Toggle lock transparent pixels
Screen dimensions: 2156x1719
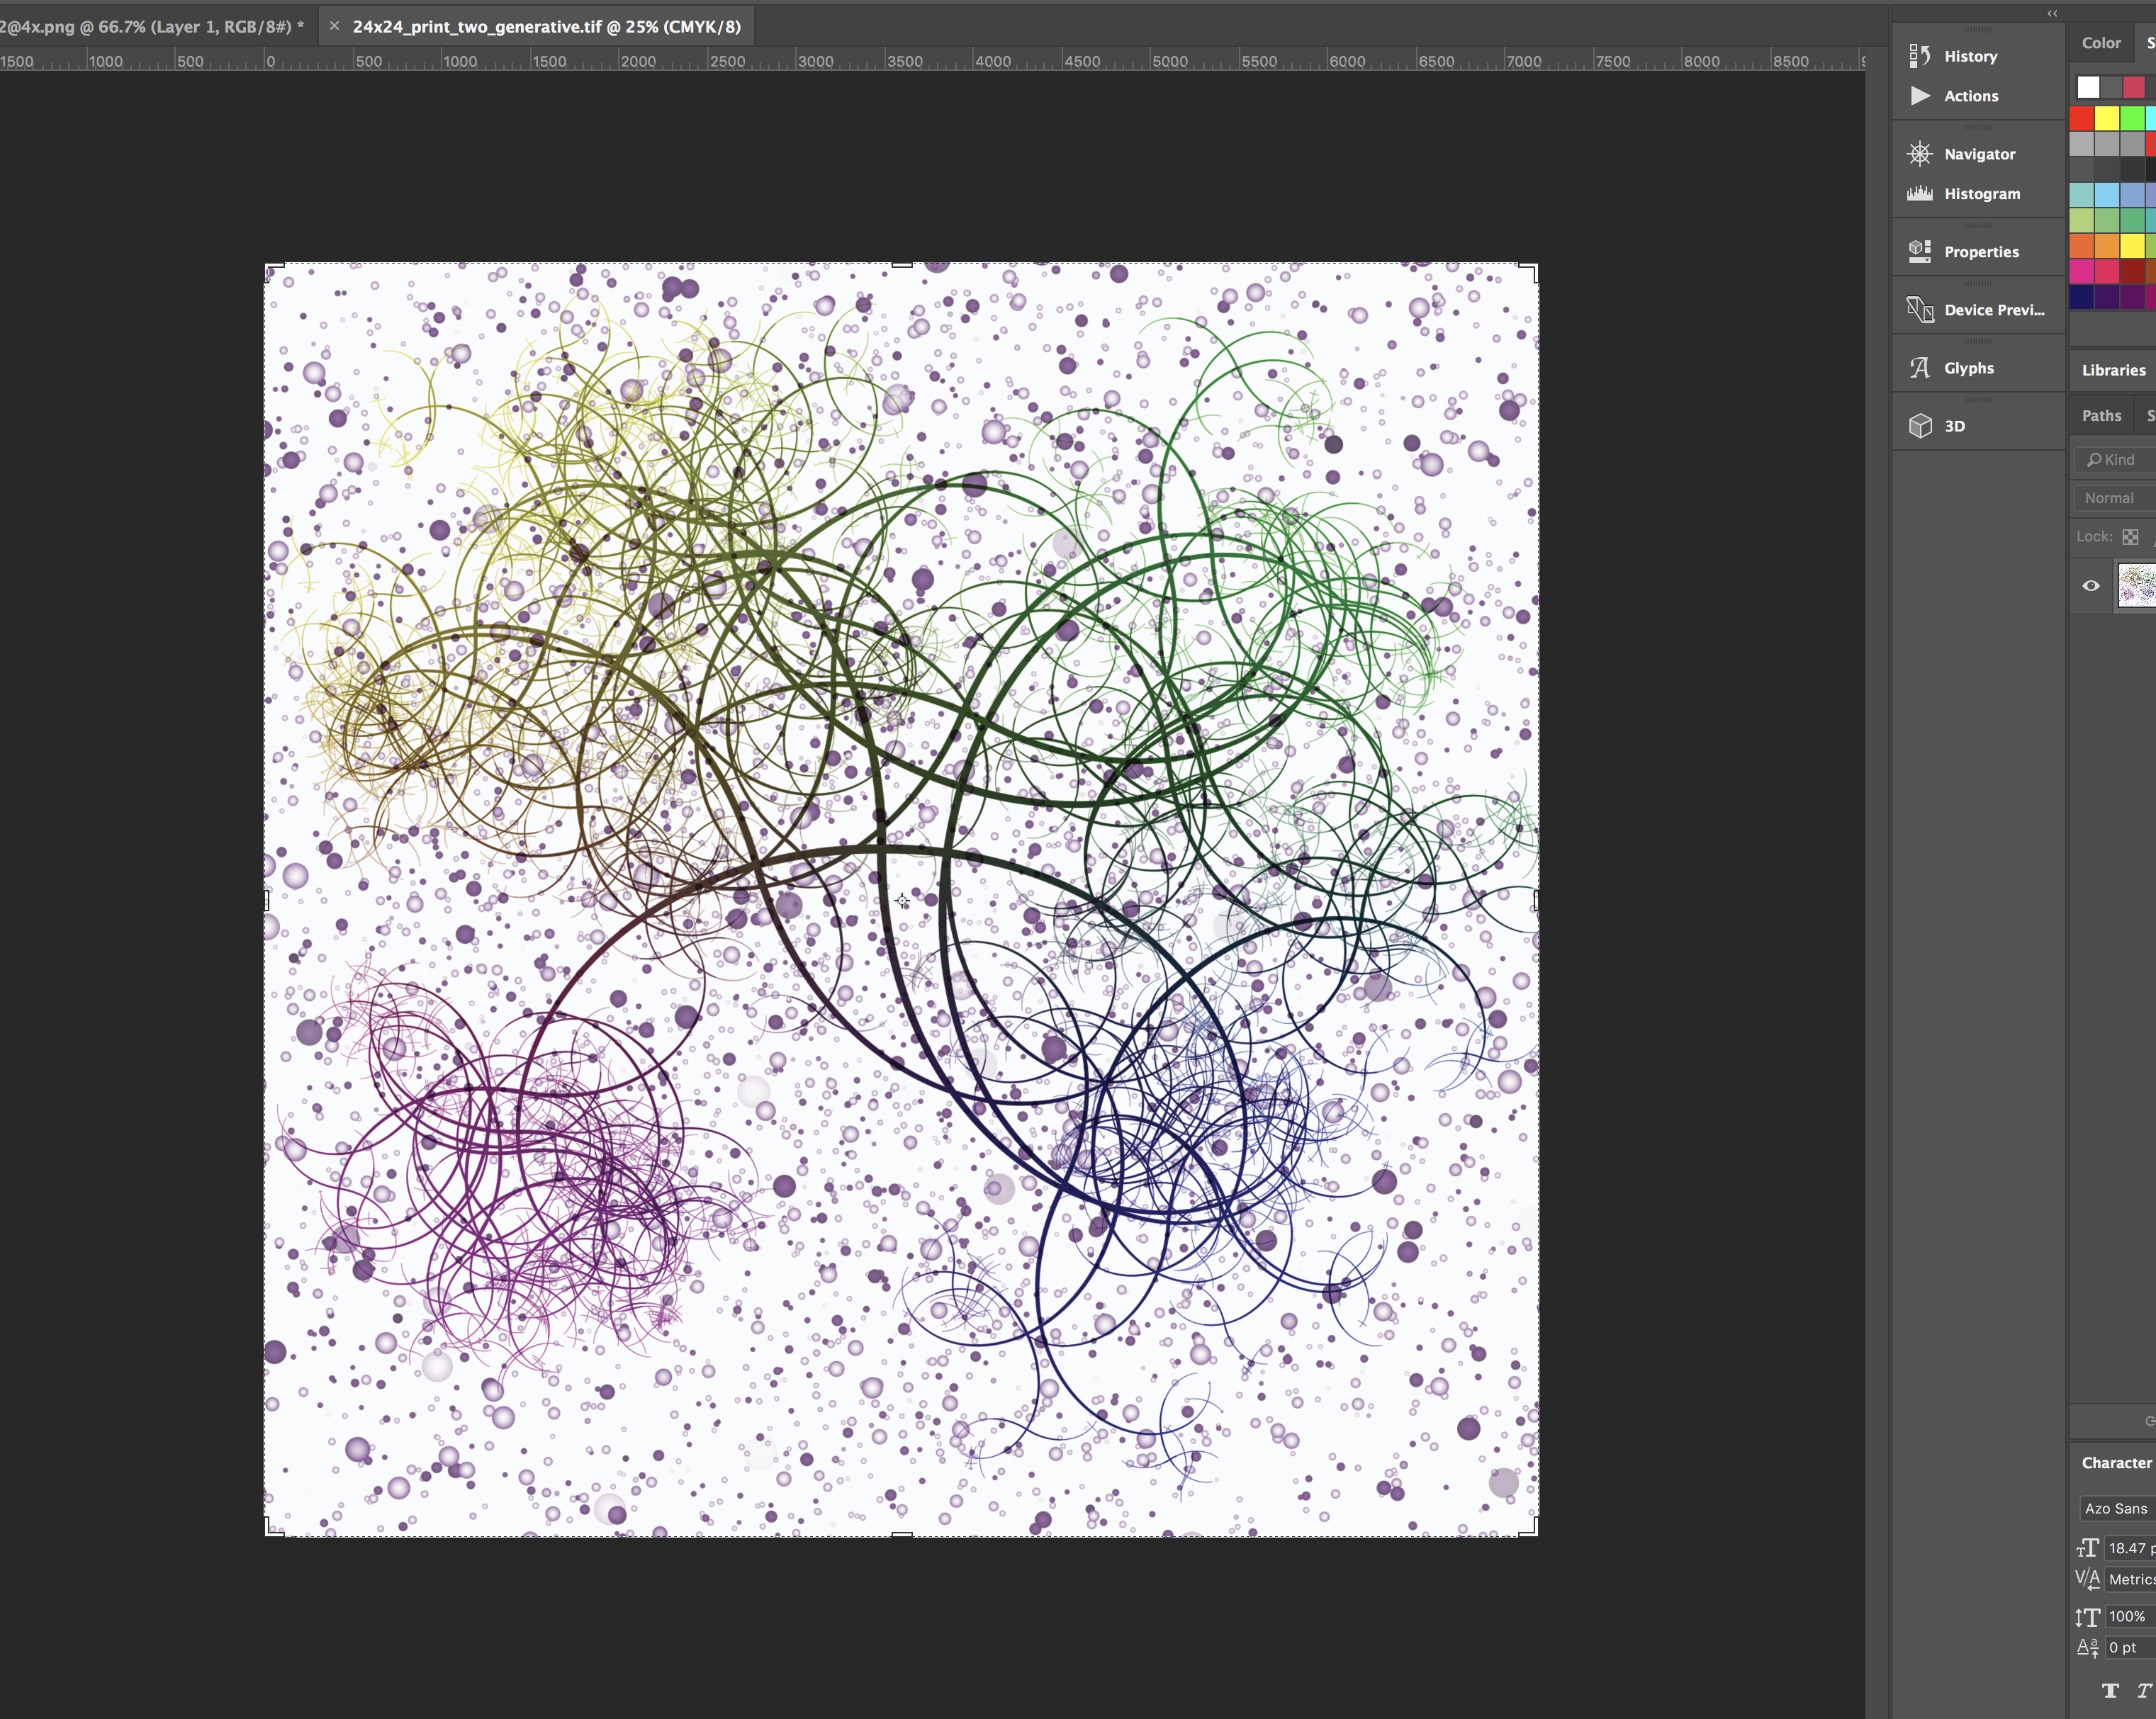[x=2130, y=537]
